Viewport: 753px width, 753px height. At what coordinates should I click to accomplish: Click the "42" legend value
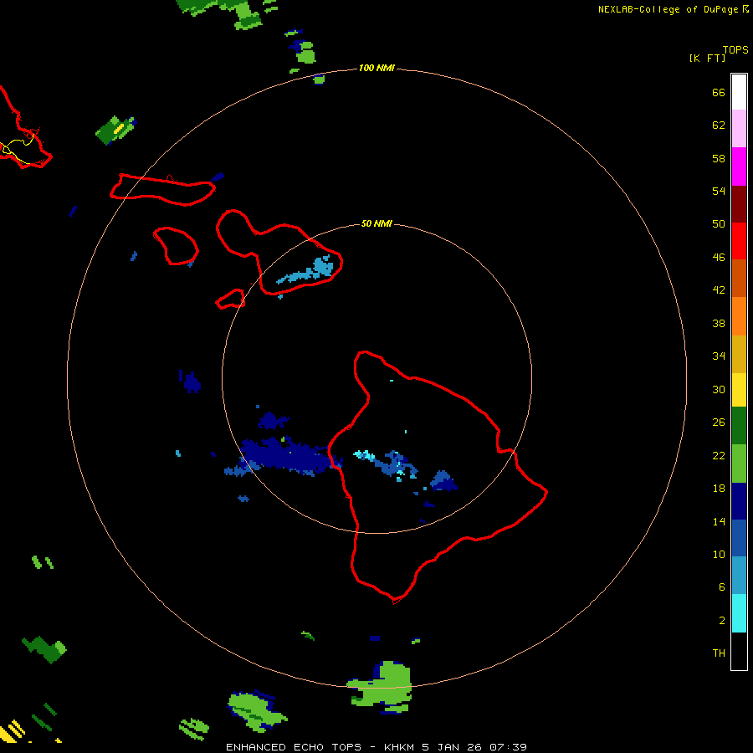click(719, 289)
